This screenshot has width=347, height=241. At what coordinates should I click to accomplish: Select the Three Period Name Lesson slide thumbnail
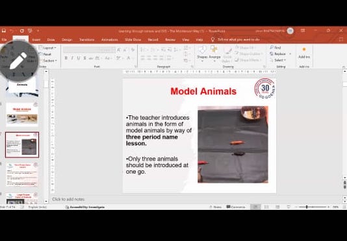pyautogui.click(x=22, y=175)
